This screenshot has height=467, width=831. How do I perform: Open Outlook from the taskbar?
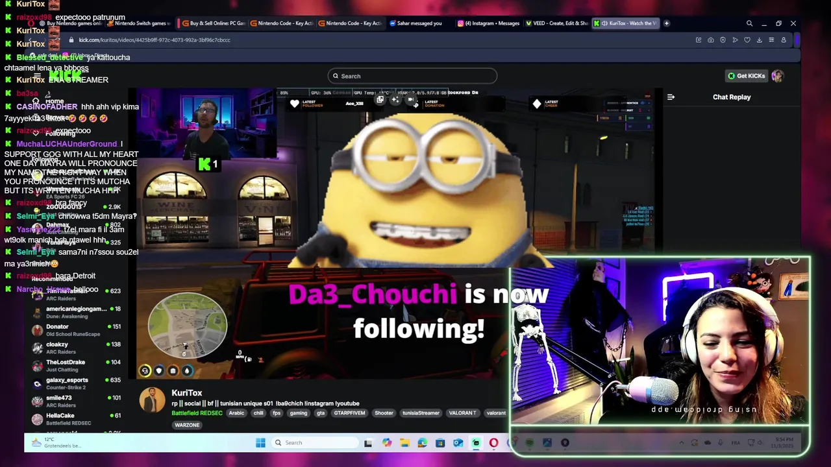pyautogui.click(x=458, y=443)
